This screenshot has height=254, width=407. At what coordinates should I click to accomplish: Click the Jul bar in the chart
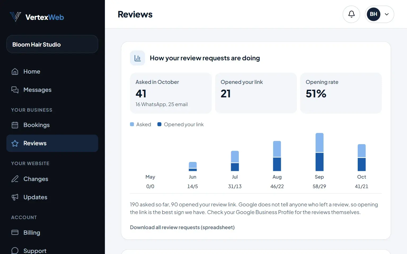(x=235, y=161)
